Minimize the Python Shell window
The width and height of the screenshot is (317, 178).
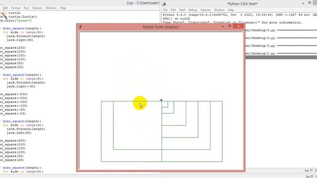[303, 3]
